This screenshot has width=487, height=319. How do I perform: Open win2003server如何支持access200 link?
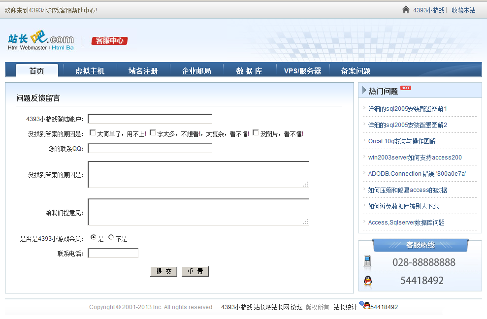415,158
